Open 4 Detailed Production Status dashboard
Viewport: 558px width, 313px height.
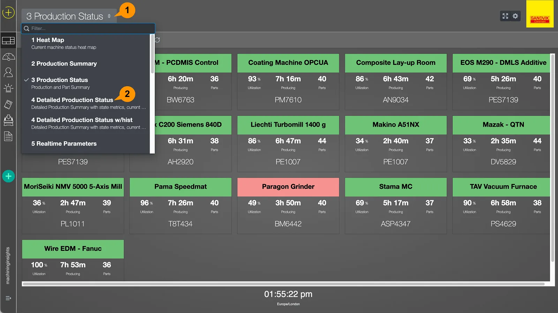[86, 103]
